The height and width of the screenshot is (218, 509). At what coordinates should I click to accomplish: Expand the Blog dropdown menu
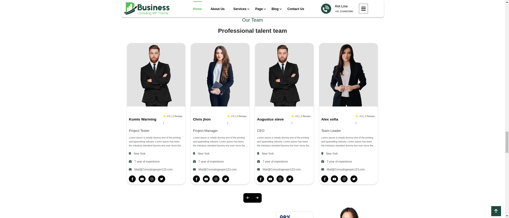[x=277, y=9]
